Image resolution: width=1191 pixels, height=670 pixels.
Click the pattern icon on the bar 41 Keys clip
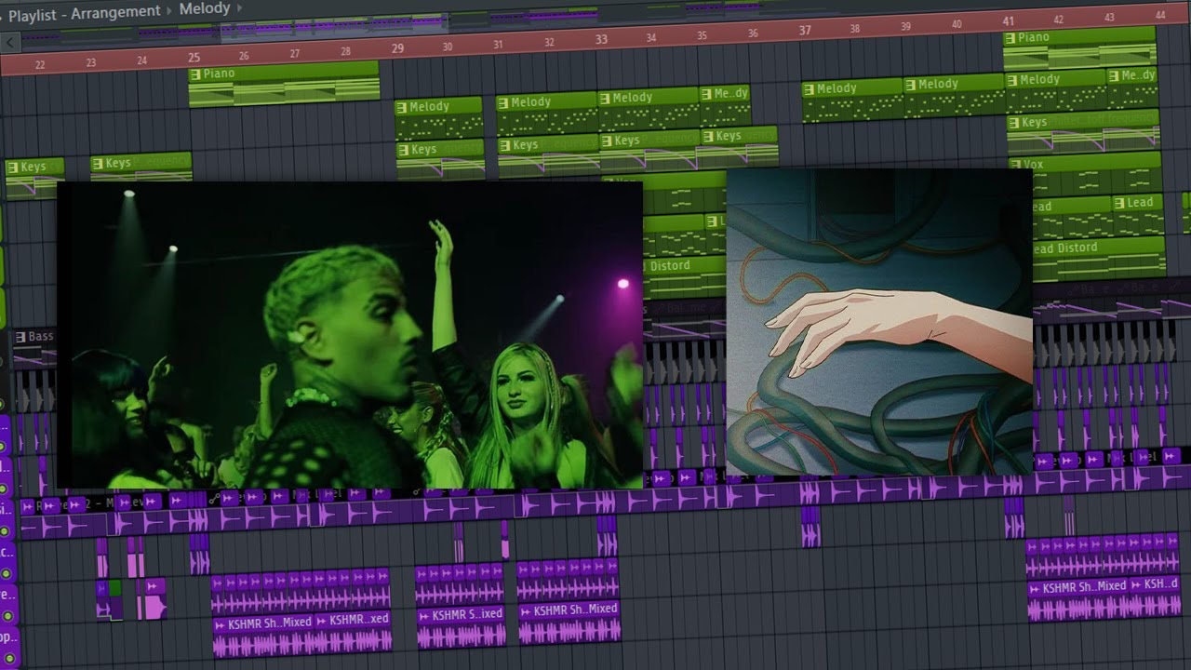coord(1013,123)
